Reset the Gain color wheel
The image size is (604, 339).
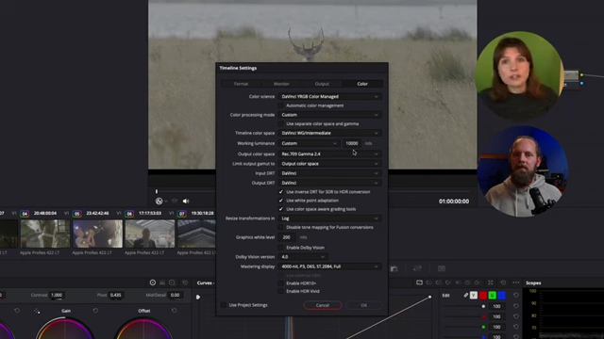tap(95, 311)
